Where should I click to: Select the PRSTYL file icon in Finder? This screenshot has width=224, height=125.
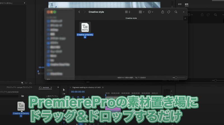pyautogui.click(x=85, y=27)
